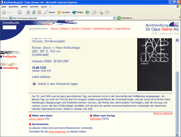Click the erste Rezension link

tap(58, 131)
